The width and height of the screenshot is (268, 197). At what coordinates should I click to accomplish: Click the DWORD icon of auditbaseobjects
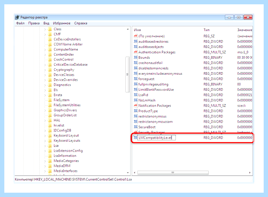pos(136,47)
